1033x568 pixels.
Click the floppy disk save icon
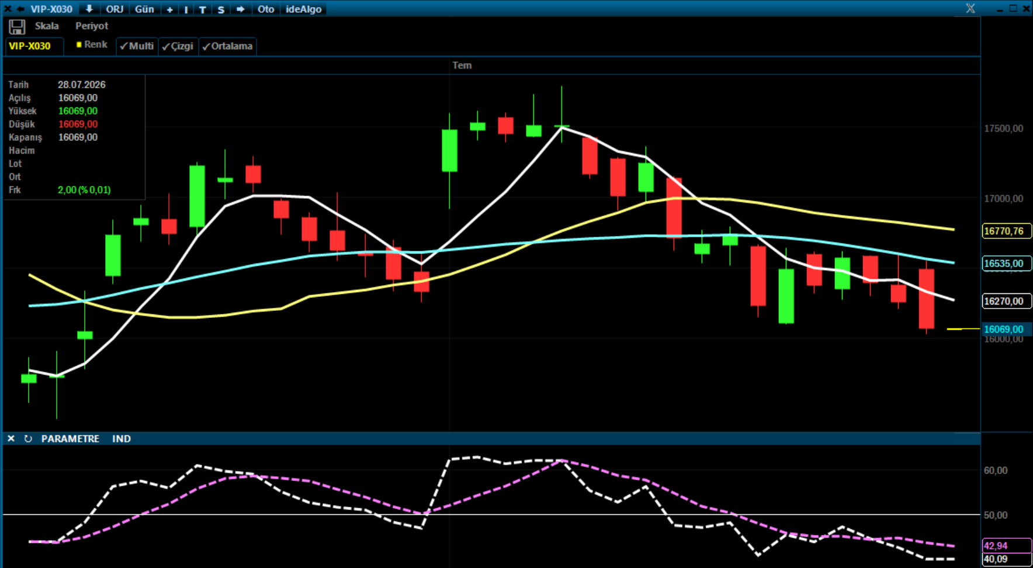(x=17, y=27)
